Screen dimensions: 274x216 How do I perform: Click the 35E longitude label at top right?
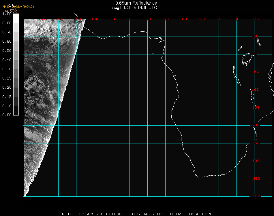click(x=256, y=19)
